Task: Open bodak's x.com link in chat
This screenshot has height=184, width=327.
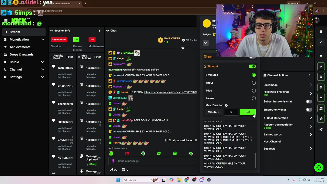Action: 170,92
